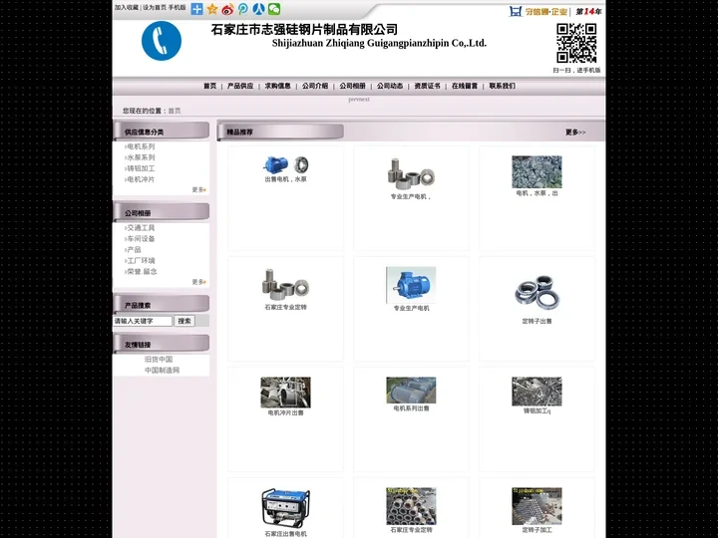This screenshot has height=538, width=718.
Task: Open the 电机冲片出售 product thumbnail
Action: (286, 393)
